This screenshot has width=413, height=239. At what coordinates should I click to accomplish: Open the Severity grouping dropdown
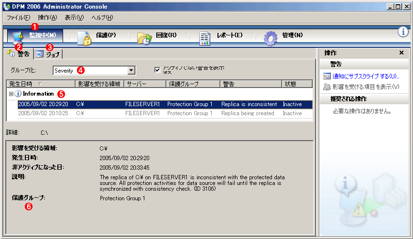(131, 70)
